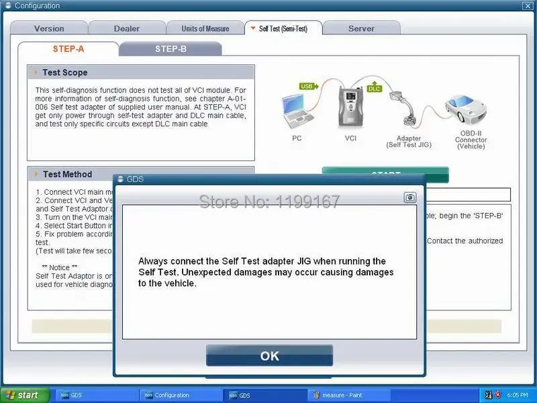Expand the Test Scope section arrow
The width and height of the screenshot is (537, 403).
click(x=36, y=73)
